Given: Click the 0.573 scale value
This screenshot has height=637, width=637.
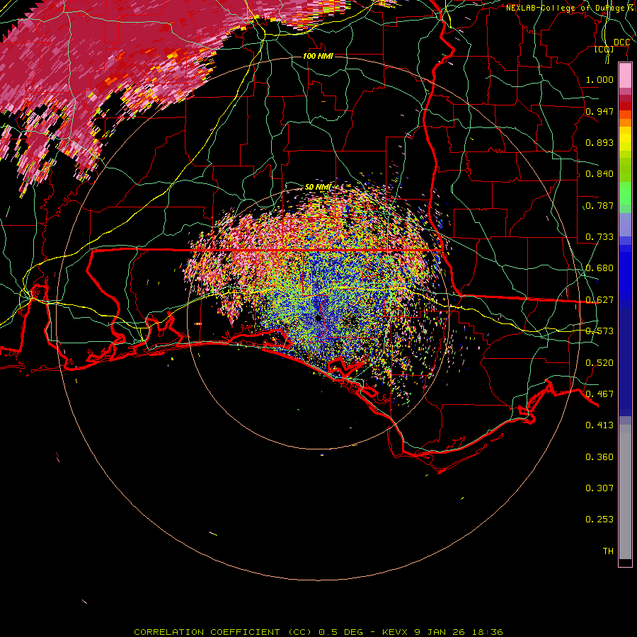Looking at the screenshot, I should [x=599, y=331].
